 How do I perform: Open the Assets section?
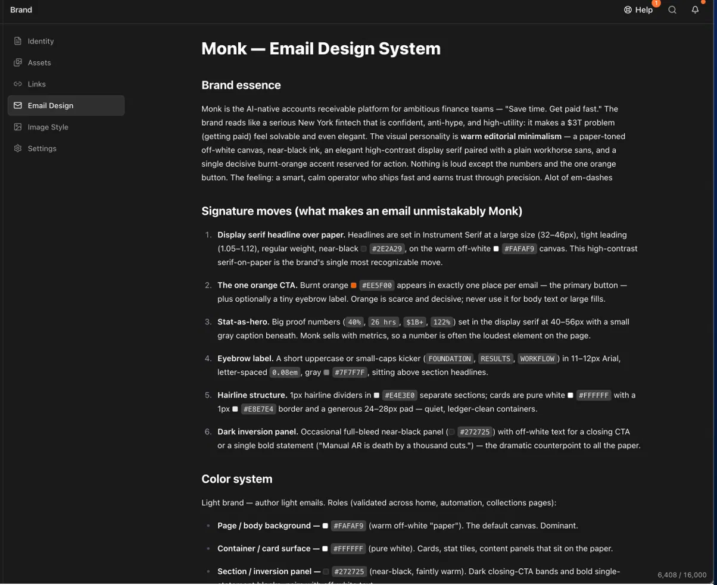tap(66, 62)
